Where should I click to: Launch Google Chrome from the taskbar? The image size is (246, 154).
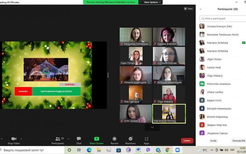[168, 150]
